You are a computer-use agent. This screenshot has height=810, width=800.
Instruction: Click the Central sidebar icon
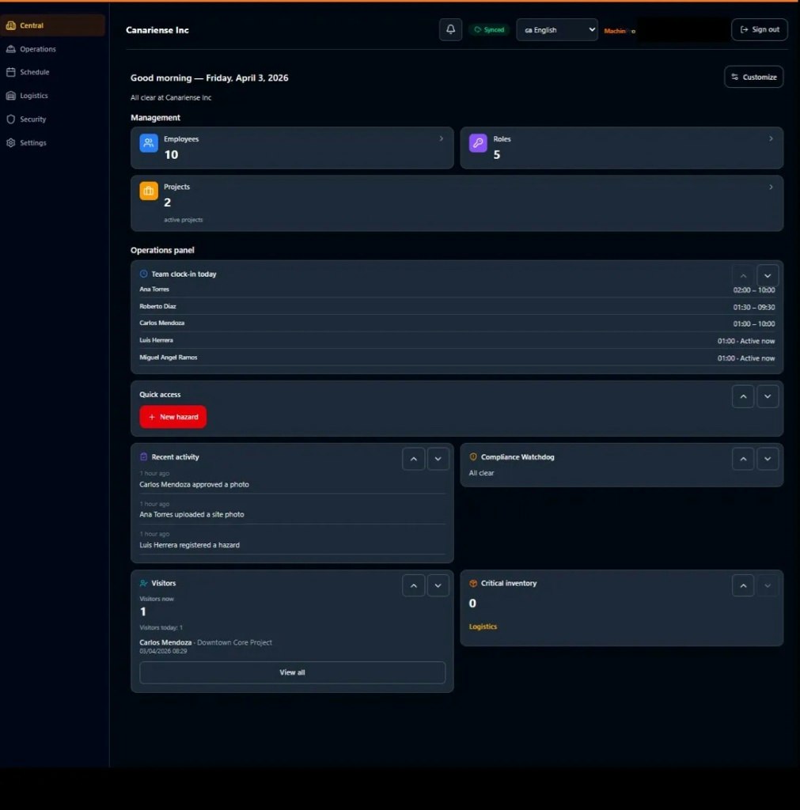pos(11,25)
